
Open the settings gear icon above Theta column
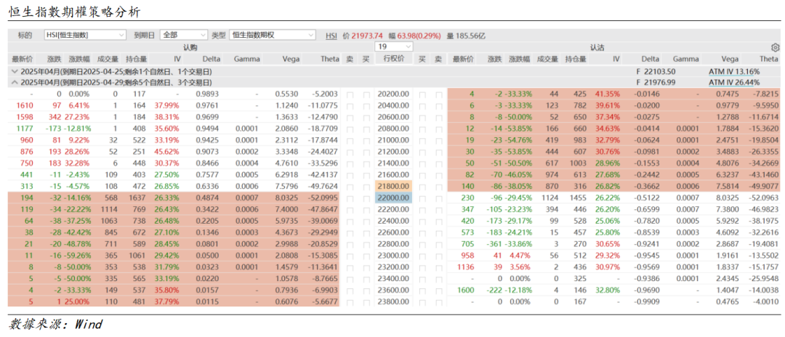(776, 47)
